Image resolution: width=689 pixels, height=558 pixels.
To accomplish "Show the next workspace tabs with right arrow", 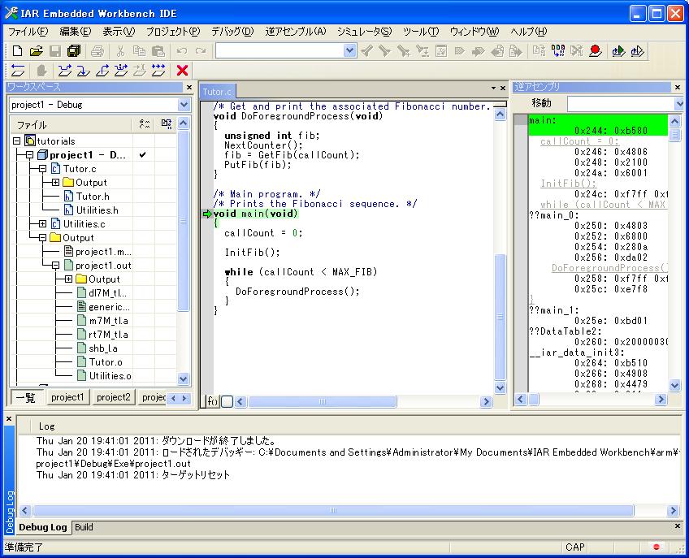I will (x=184, y=399).
